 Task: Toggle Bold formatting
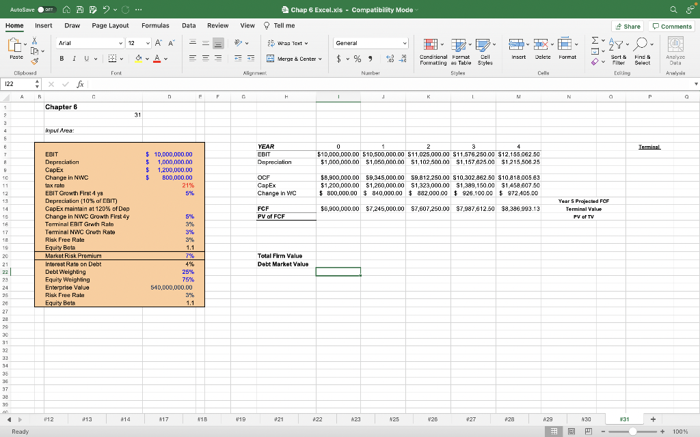[62, 59]
